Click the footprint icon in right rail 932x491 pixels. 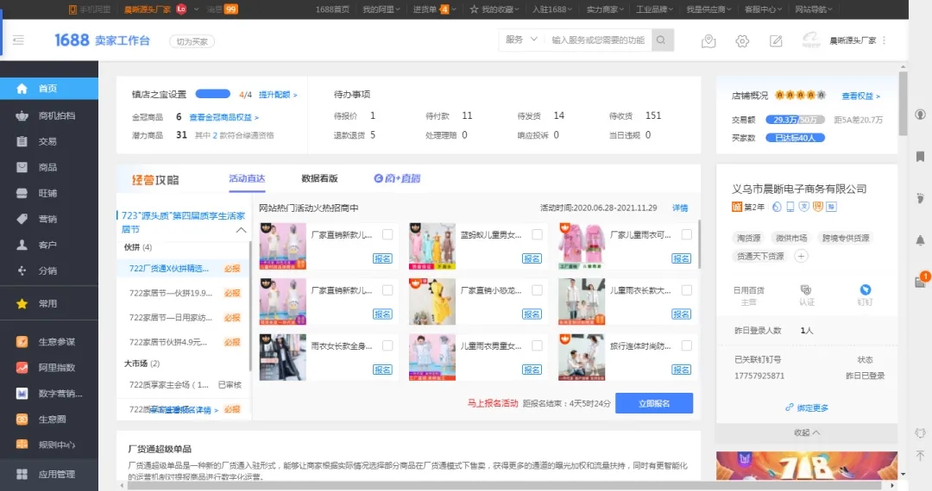(x=920, y=198)
